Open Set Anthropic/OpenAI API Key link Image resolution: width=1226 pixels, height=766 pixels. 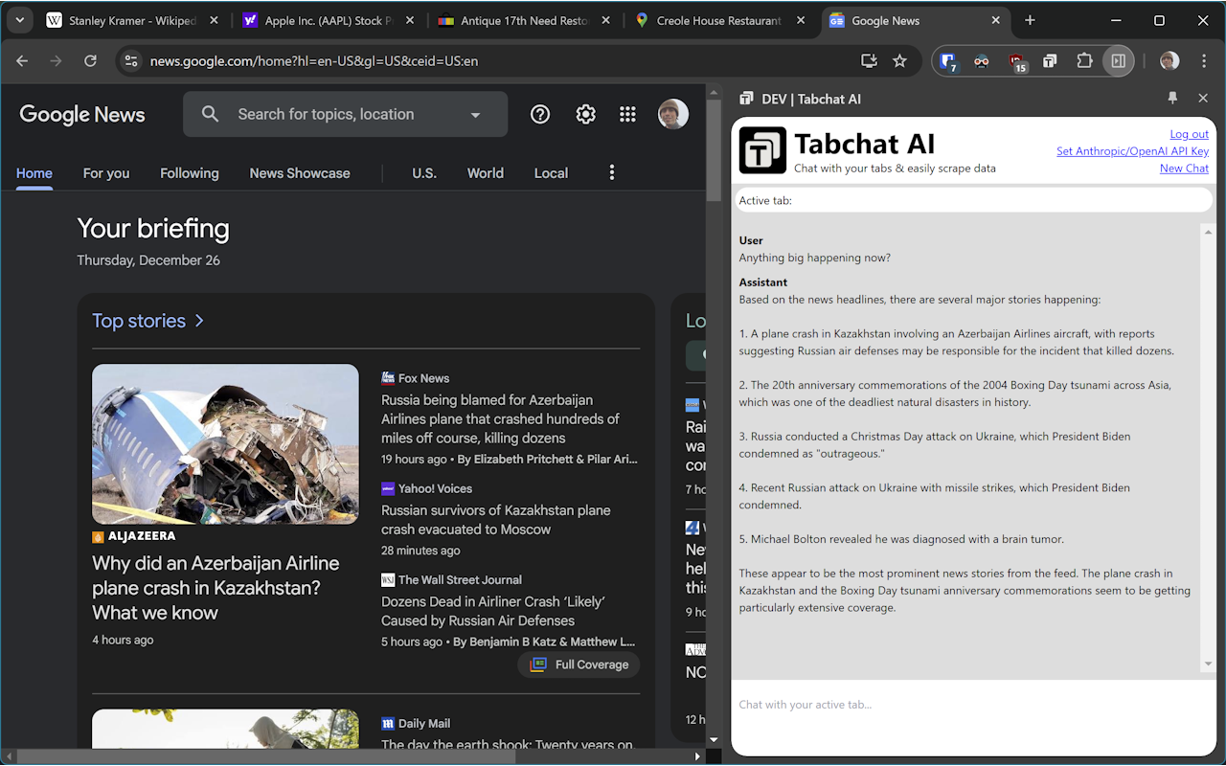click(x=1132, y=151)
